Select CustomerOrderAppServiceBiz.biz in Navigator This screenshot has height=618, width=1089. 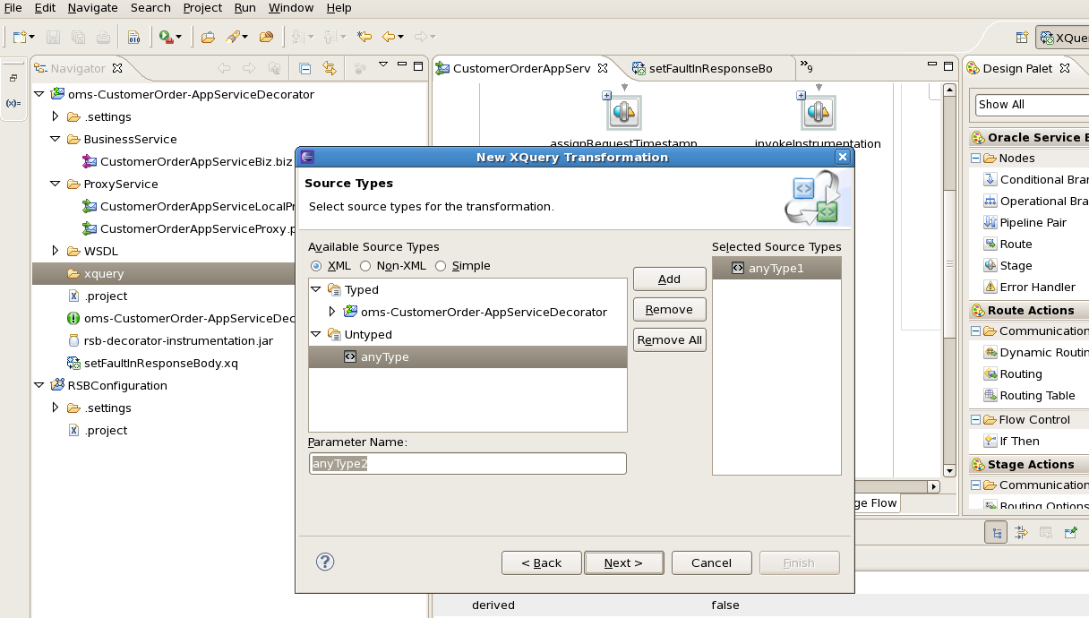click(196, 161)
